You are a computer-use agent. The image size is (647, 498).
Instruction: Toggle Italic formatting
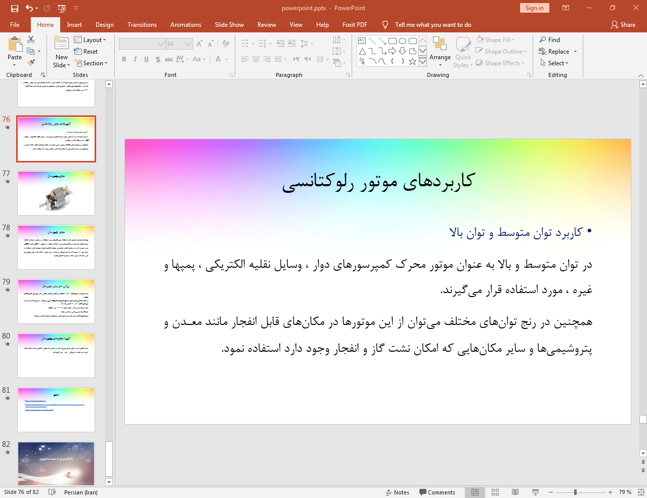pos(135,59)
